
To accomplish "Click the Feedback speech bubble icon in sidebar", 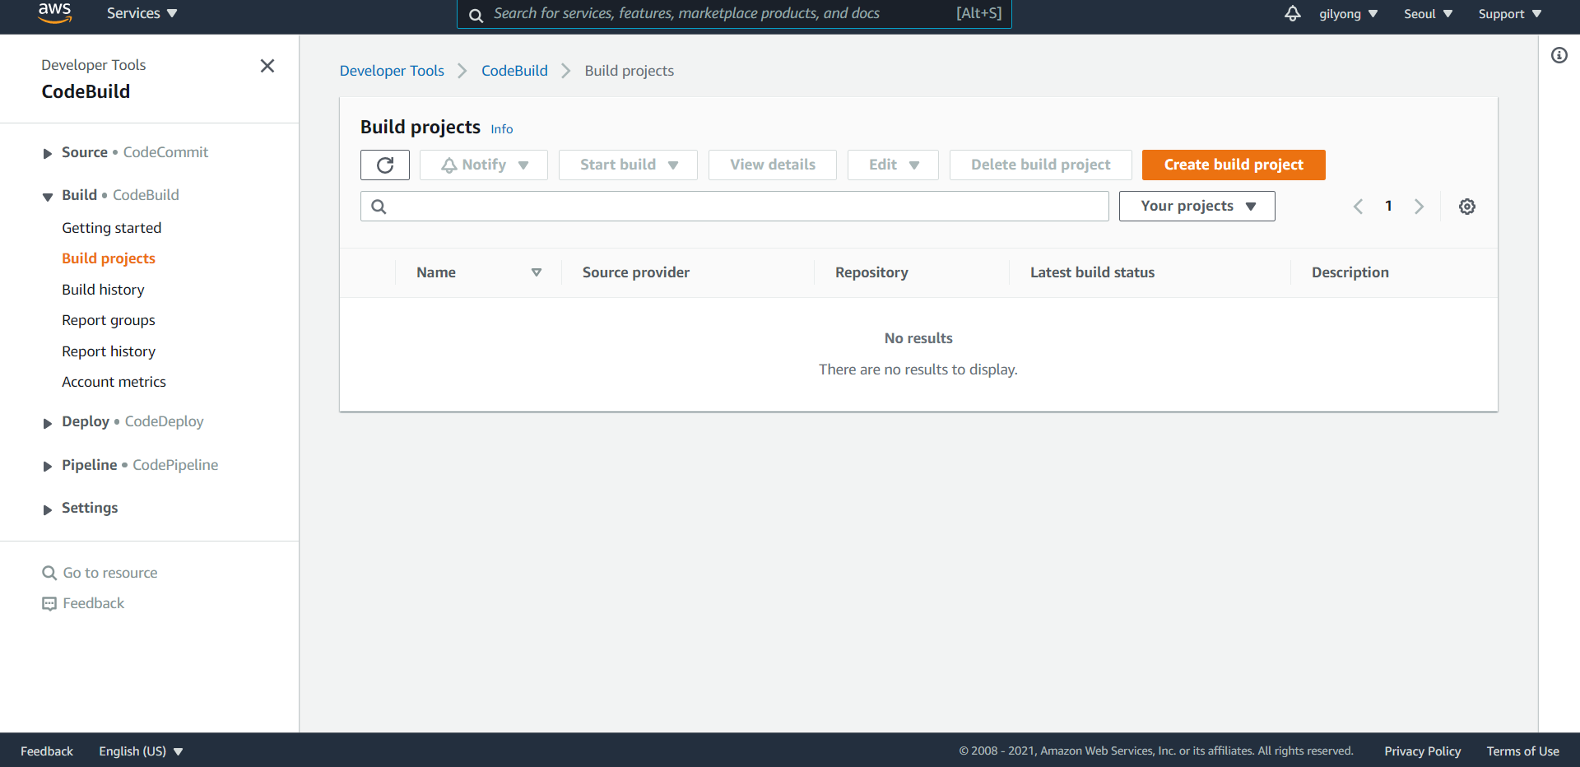I will pyautogui.click(x=49, y=604).
